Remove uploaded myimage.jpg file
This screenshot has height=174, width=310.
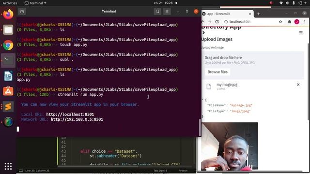coord(298,85)
